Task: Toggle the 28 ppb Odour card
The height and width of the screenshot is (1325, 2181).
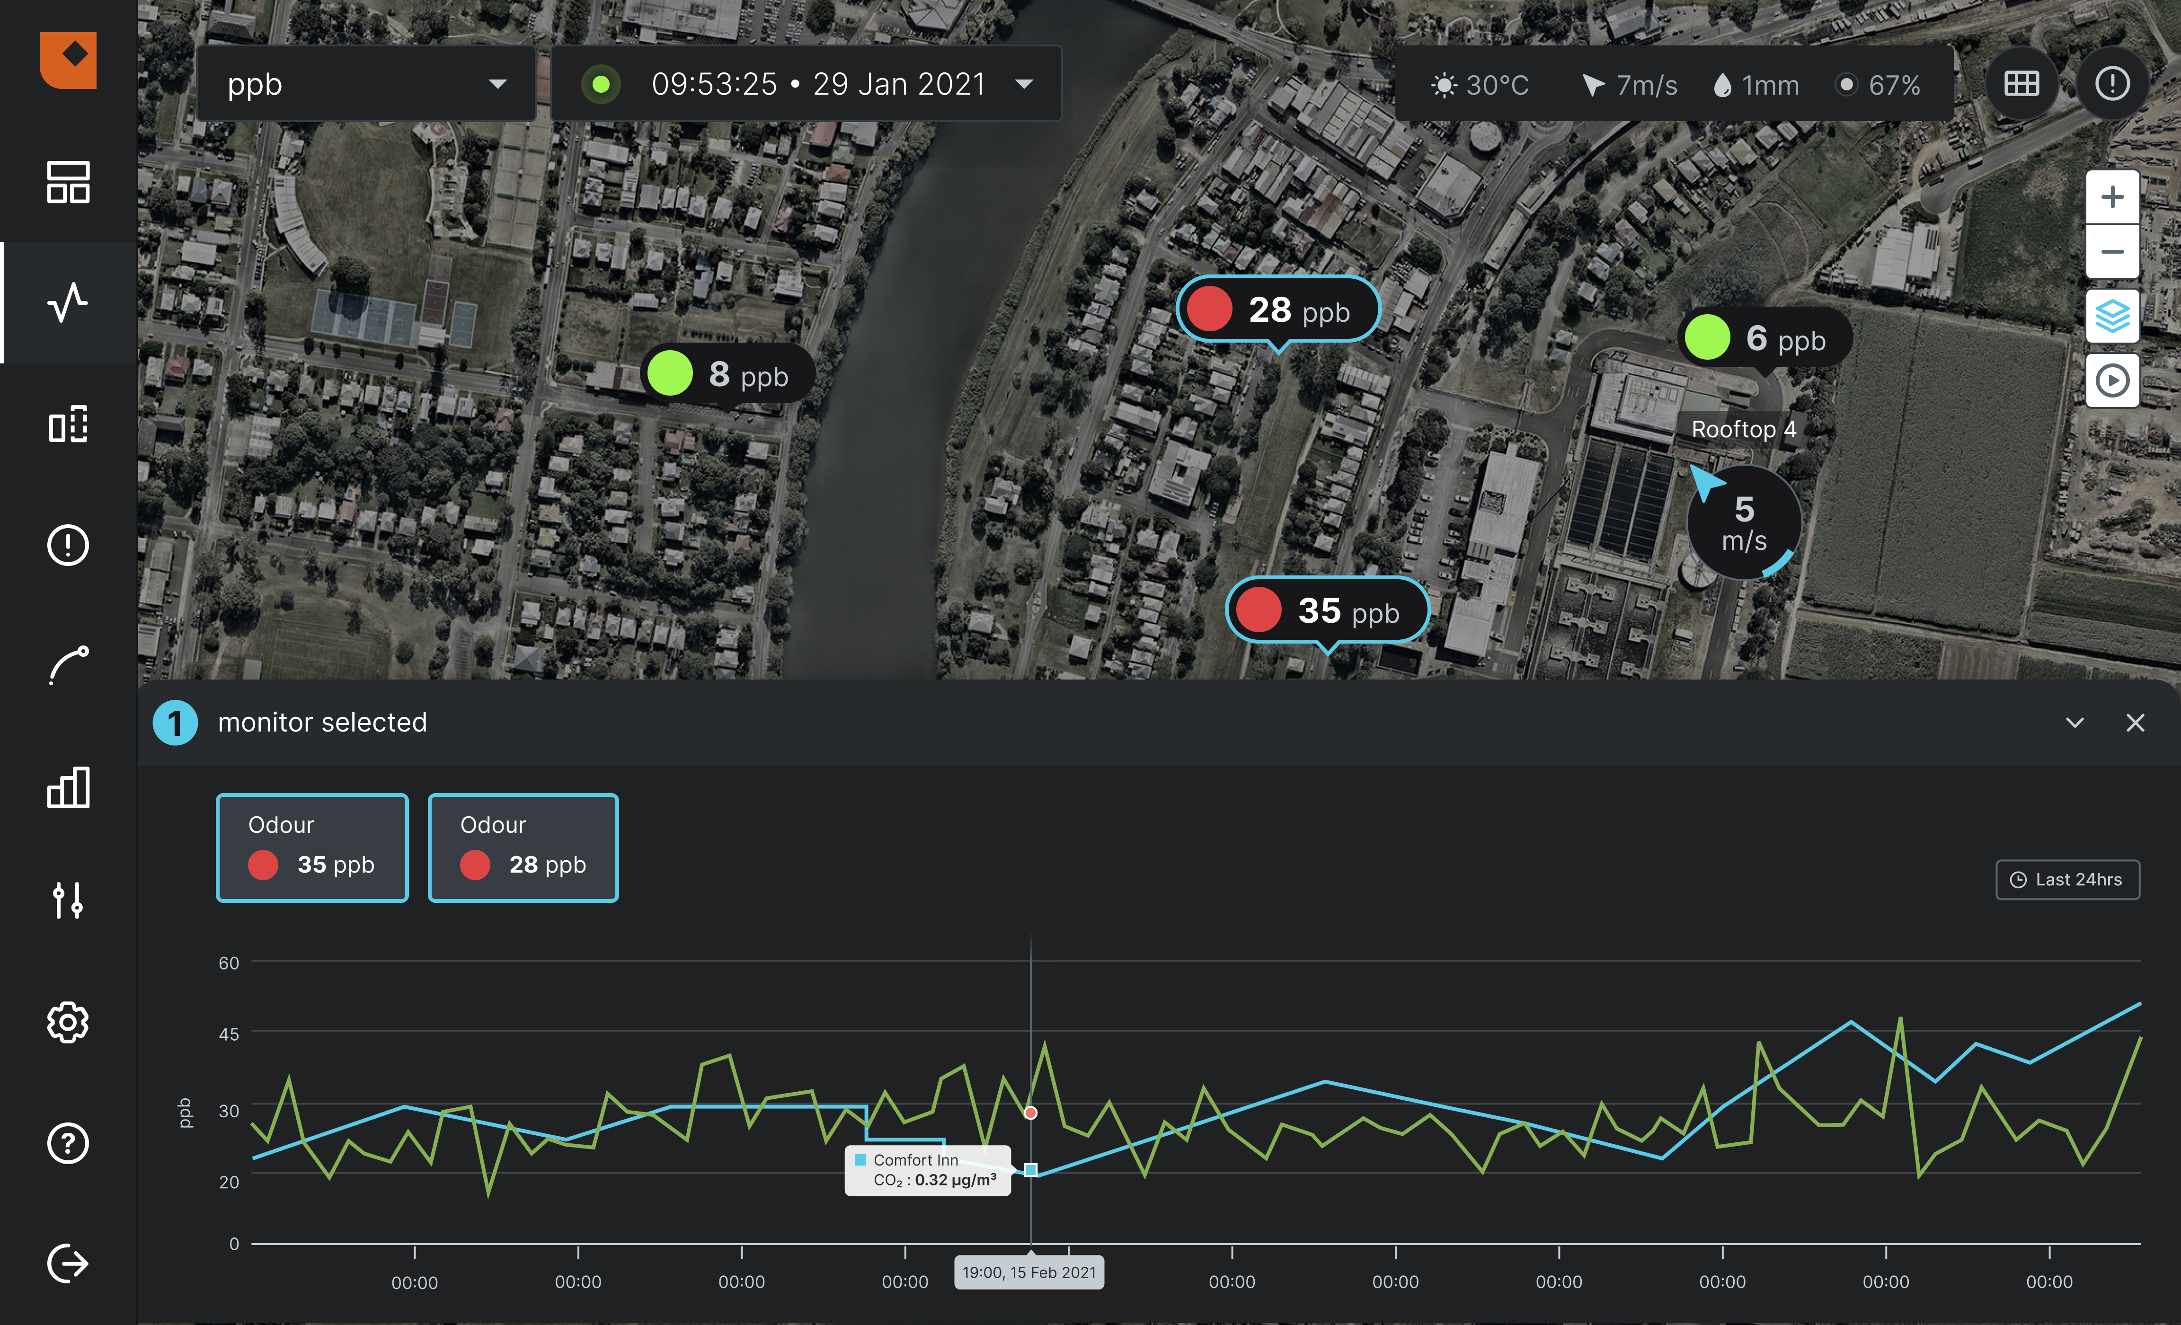Action: coord(523,847)
